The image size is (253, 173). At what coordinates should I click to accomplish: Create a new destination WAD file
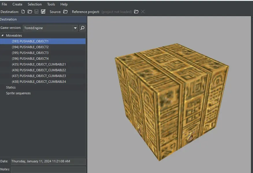[x=23, y=12]
